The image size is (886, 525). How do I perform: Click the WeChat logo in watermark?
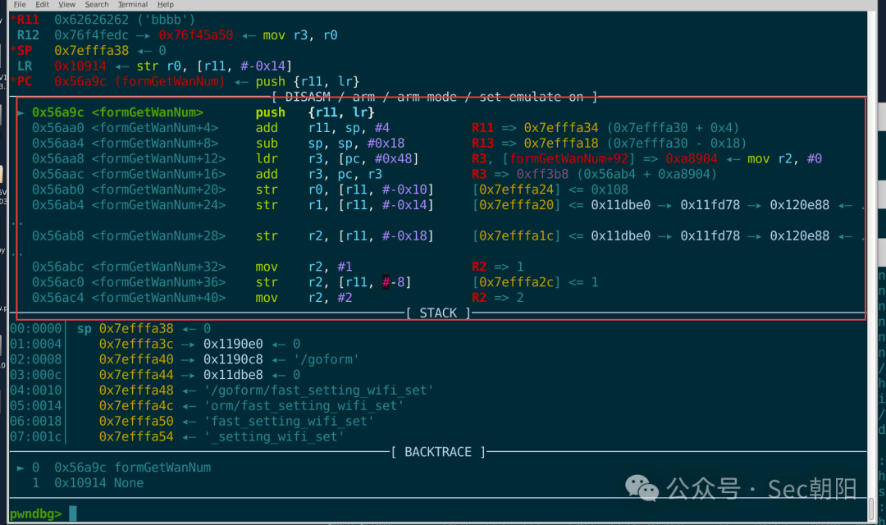click(x=642, y=488)
